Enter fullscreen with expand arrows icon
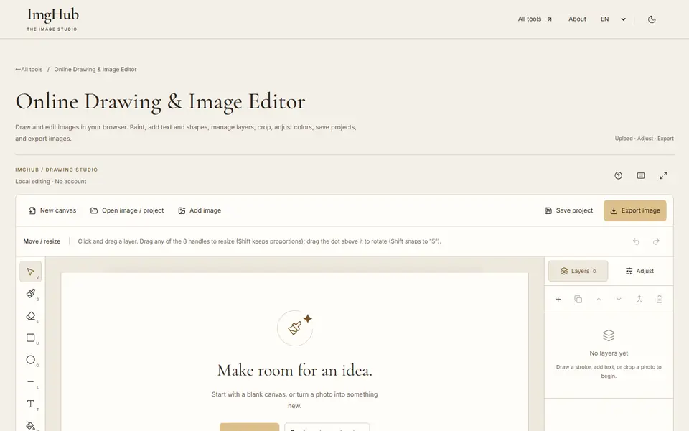 tap(663, 175)
